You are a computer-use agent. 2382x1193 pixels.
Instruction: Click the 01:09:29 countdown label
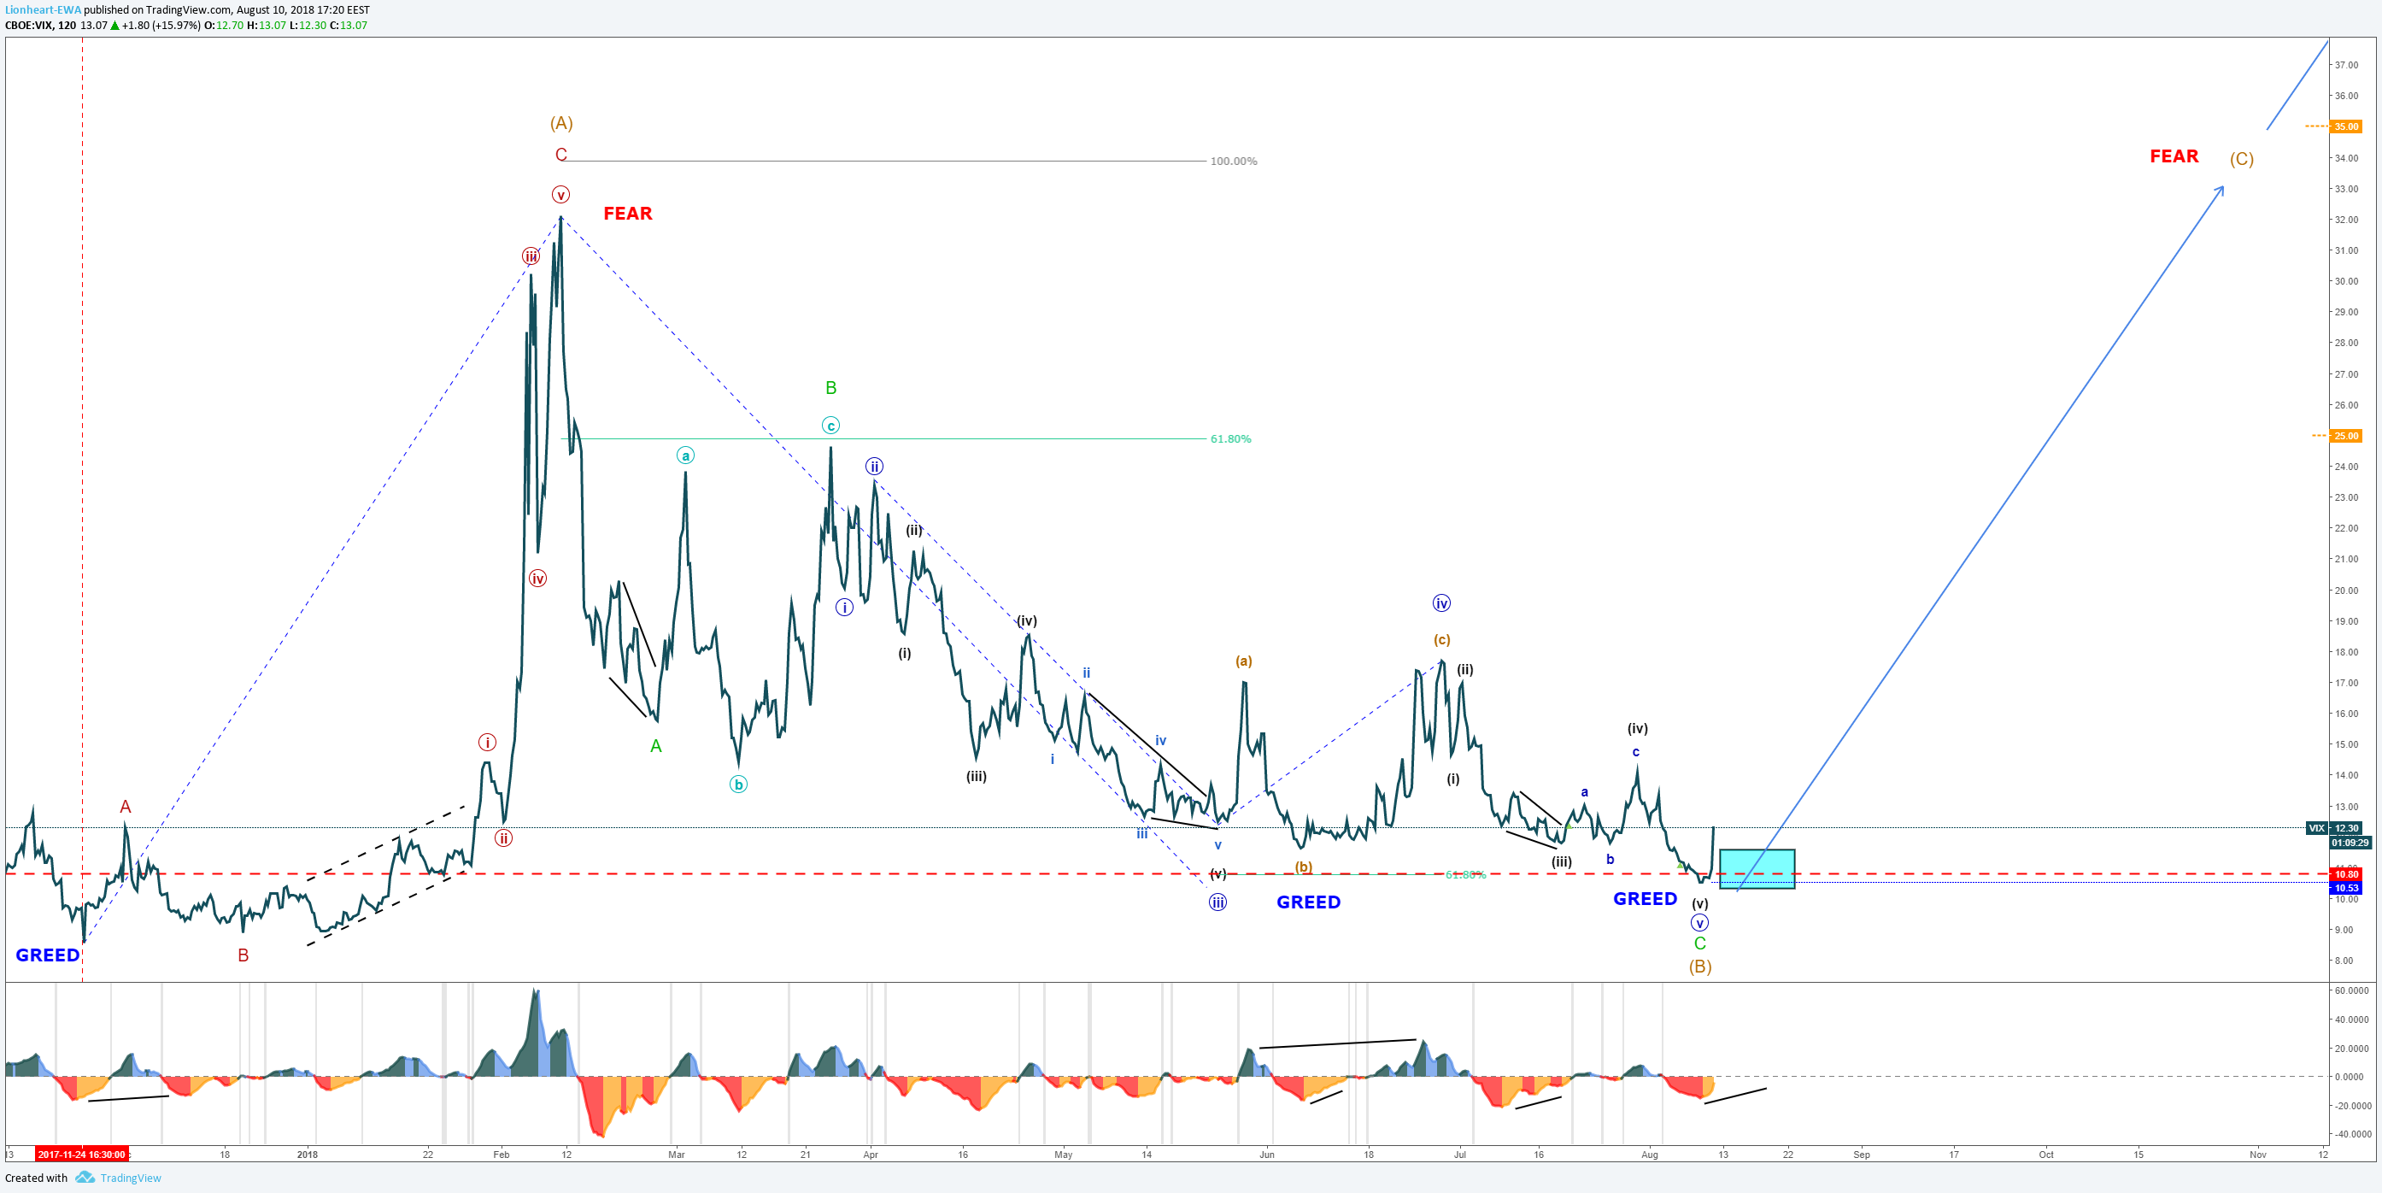point(2350,843)
